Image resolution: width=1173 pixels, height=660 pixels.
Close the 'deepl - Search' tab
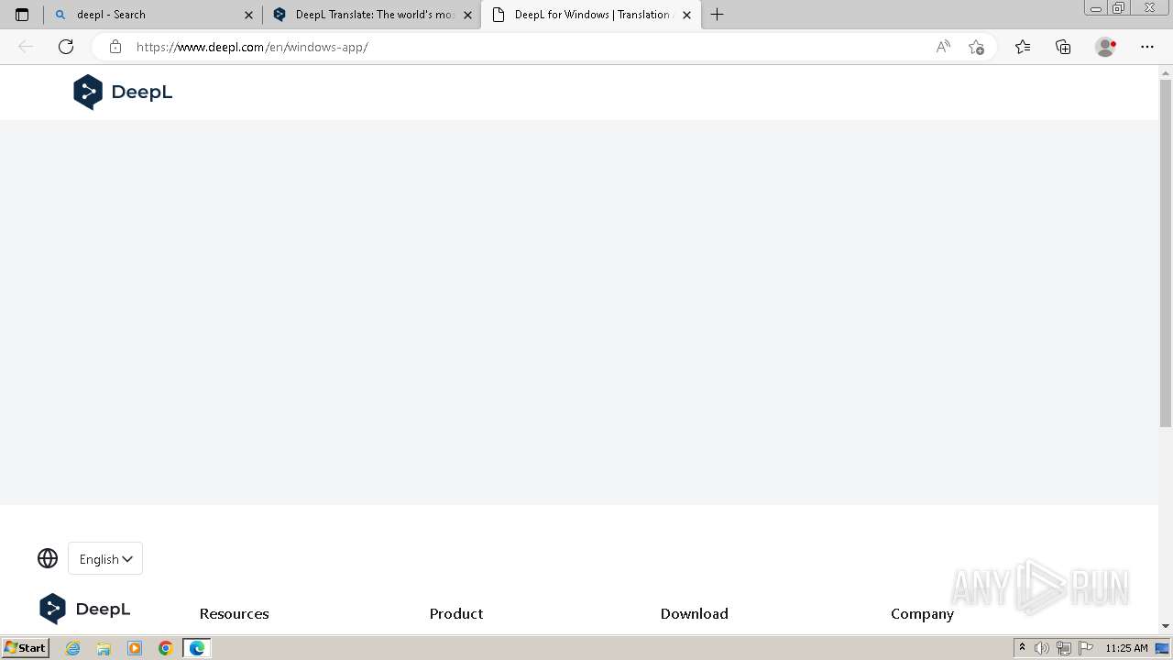(248, 15)
